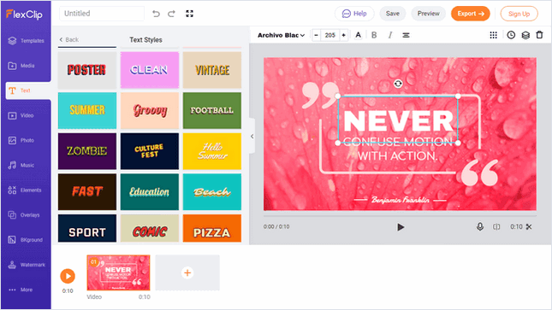This screenshot has height=310, width=552.
Task: Apply the PIZZA text style
Action: point(212,229)
